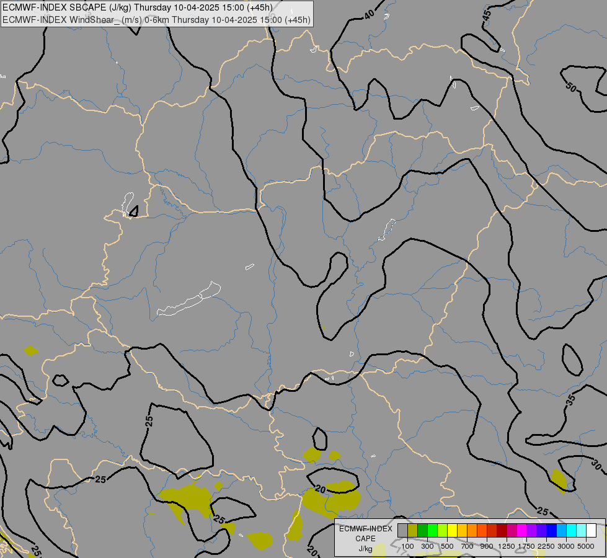Screen dimensions: 607x558
Task: Click the 35 wind shear contour label
Action: pyautogui.click(x=570, y=400)
